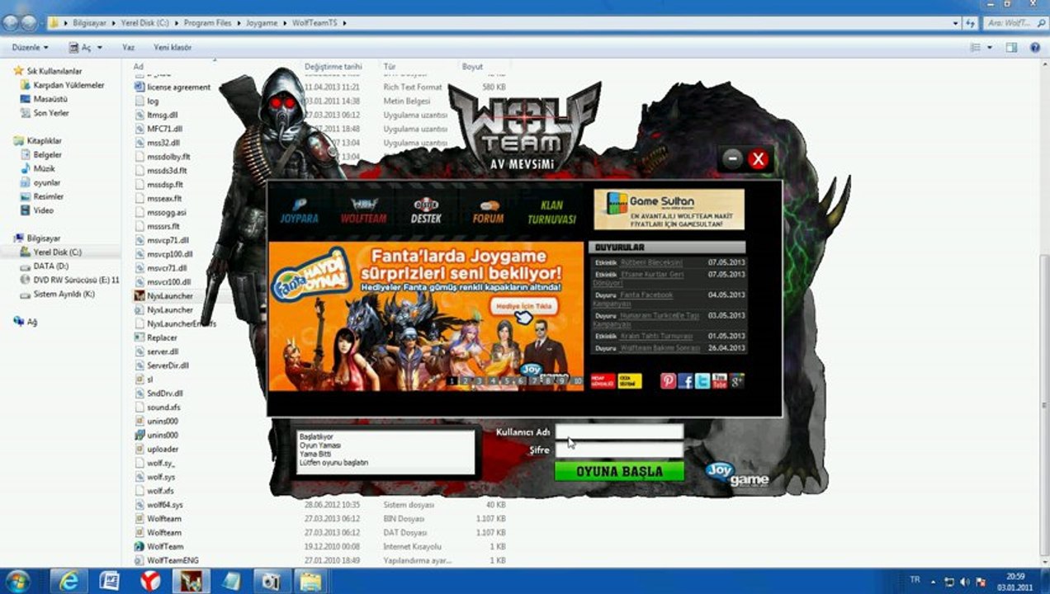Go to banner slide 10

click(x=577, y=381)
